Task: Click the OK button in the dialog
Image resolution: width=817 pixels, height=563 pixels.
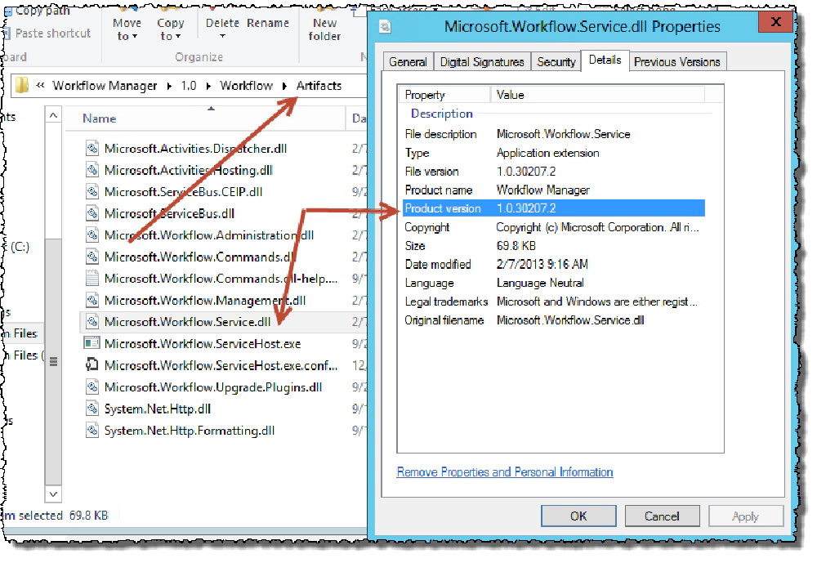Action: click(x=578, y=516)
